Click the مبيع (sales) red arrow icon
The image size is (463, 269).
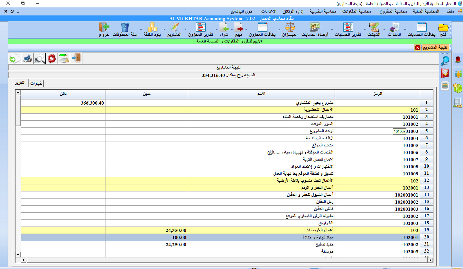click(x=238, y=27)
